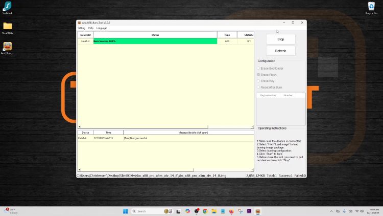Click the Aml_USB_Burn_Tool title bar app icon
The image size is (383, 216).
[79, 23]
